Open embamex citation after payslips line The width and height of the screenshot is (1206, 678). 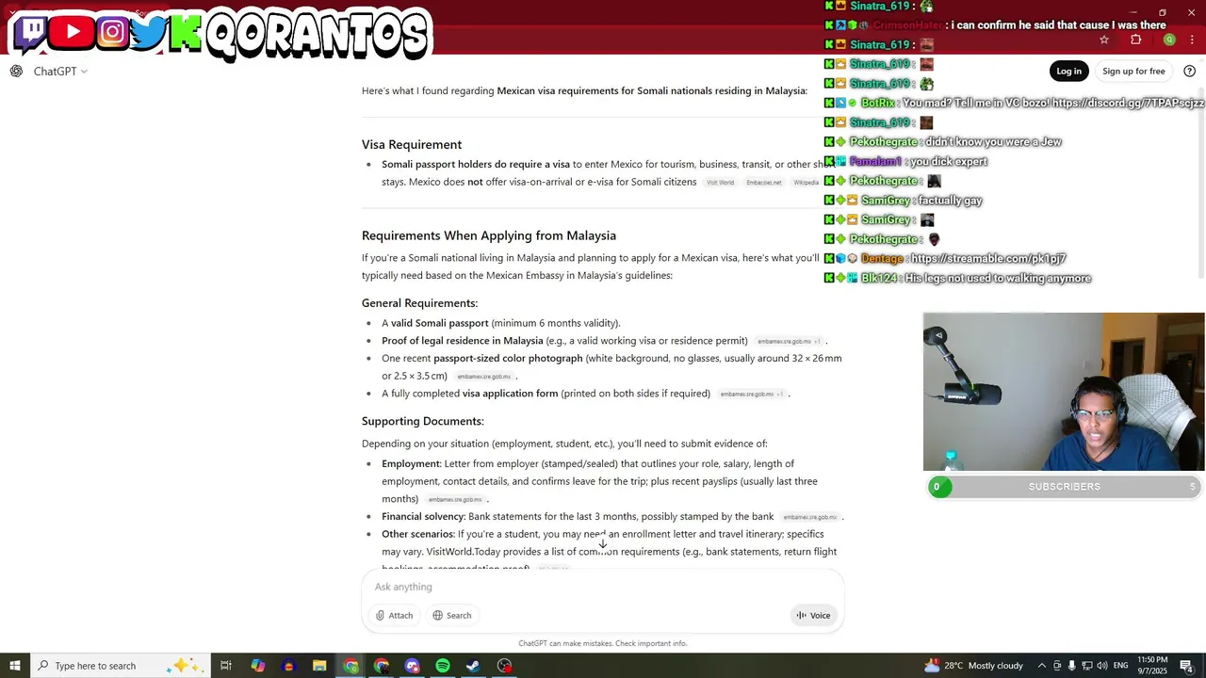tap(454, 500)
